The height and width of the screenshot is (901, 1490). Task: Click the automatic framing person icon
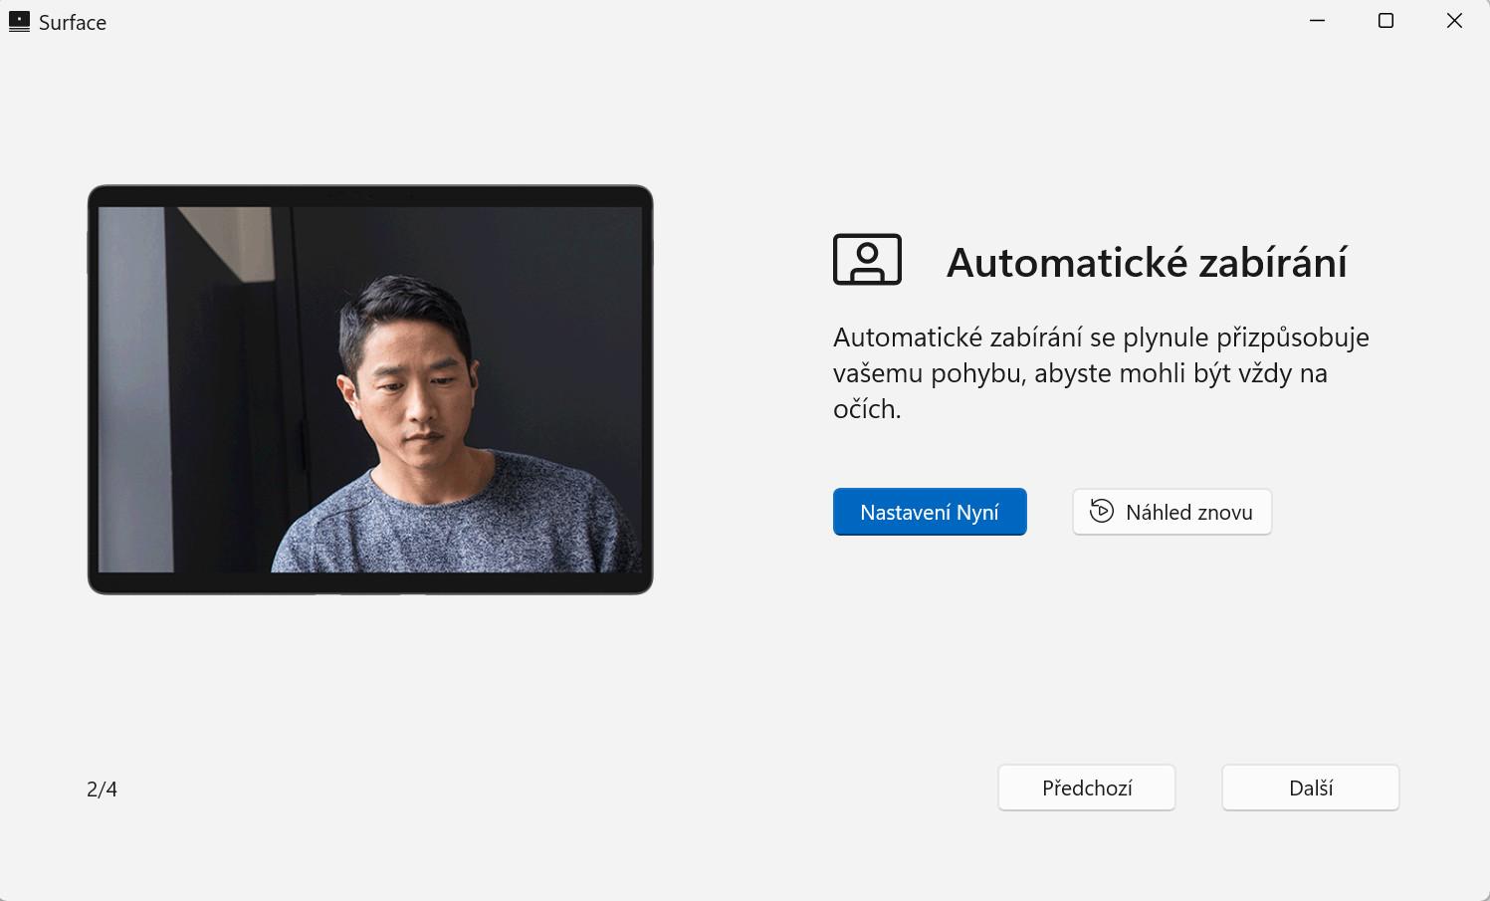(867, 260)
